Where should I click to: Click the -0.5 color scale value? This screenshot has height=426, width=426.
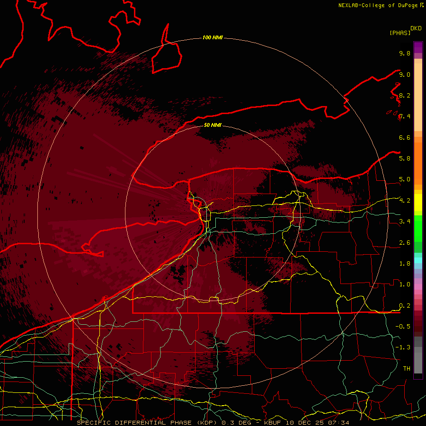pos(403,327)
